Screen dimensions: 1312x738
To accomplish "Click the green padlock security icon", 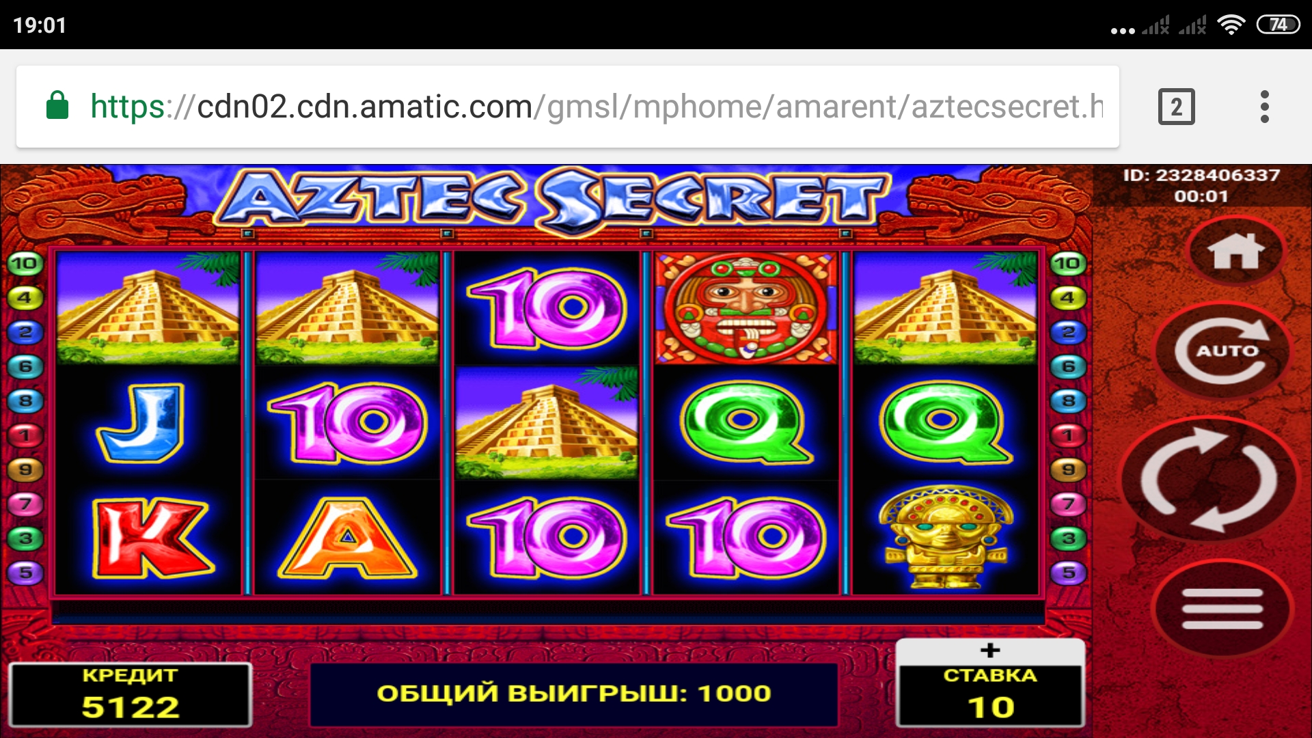I will coord(57,106).
